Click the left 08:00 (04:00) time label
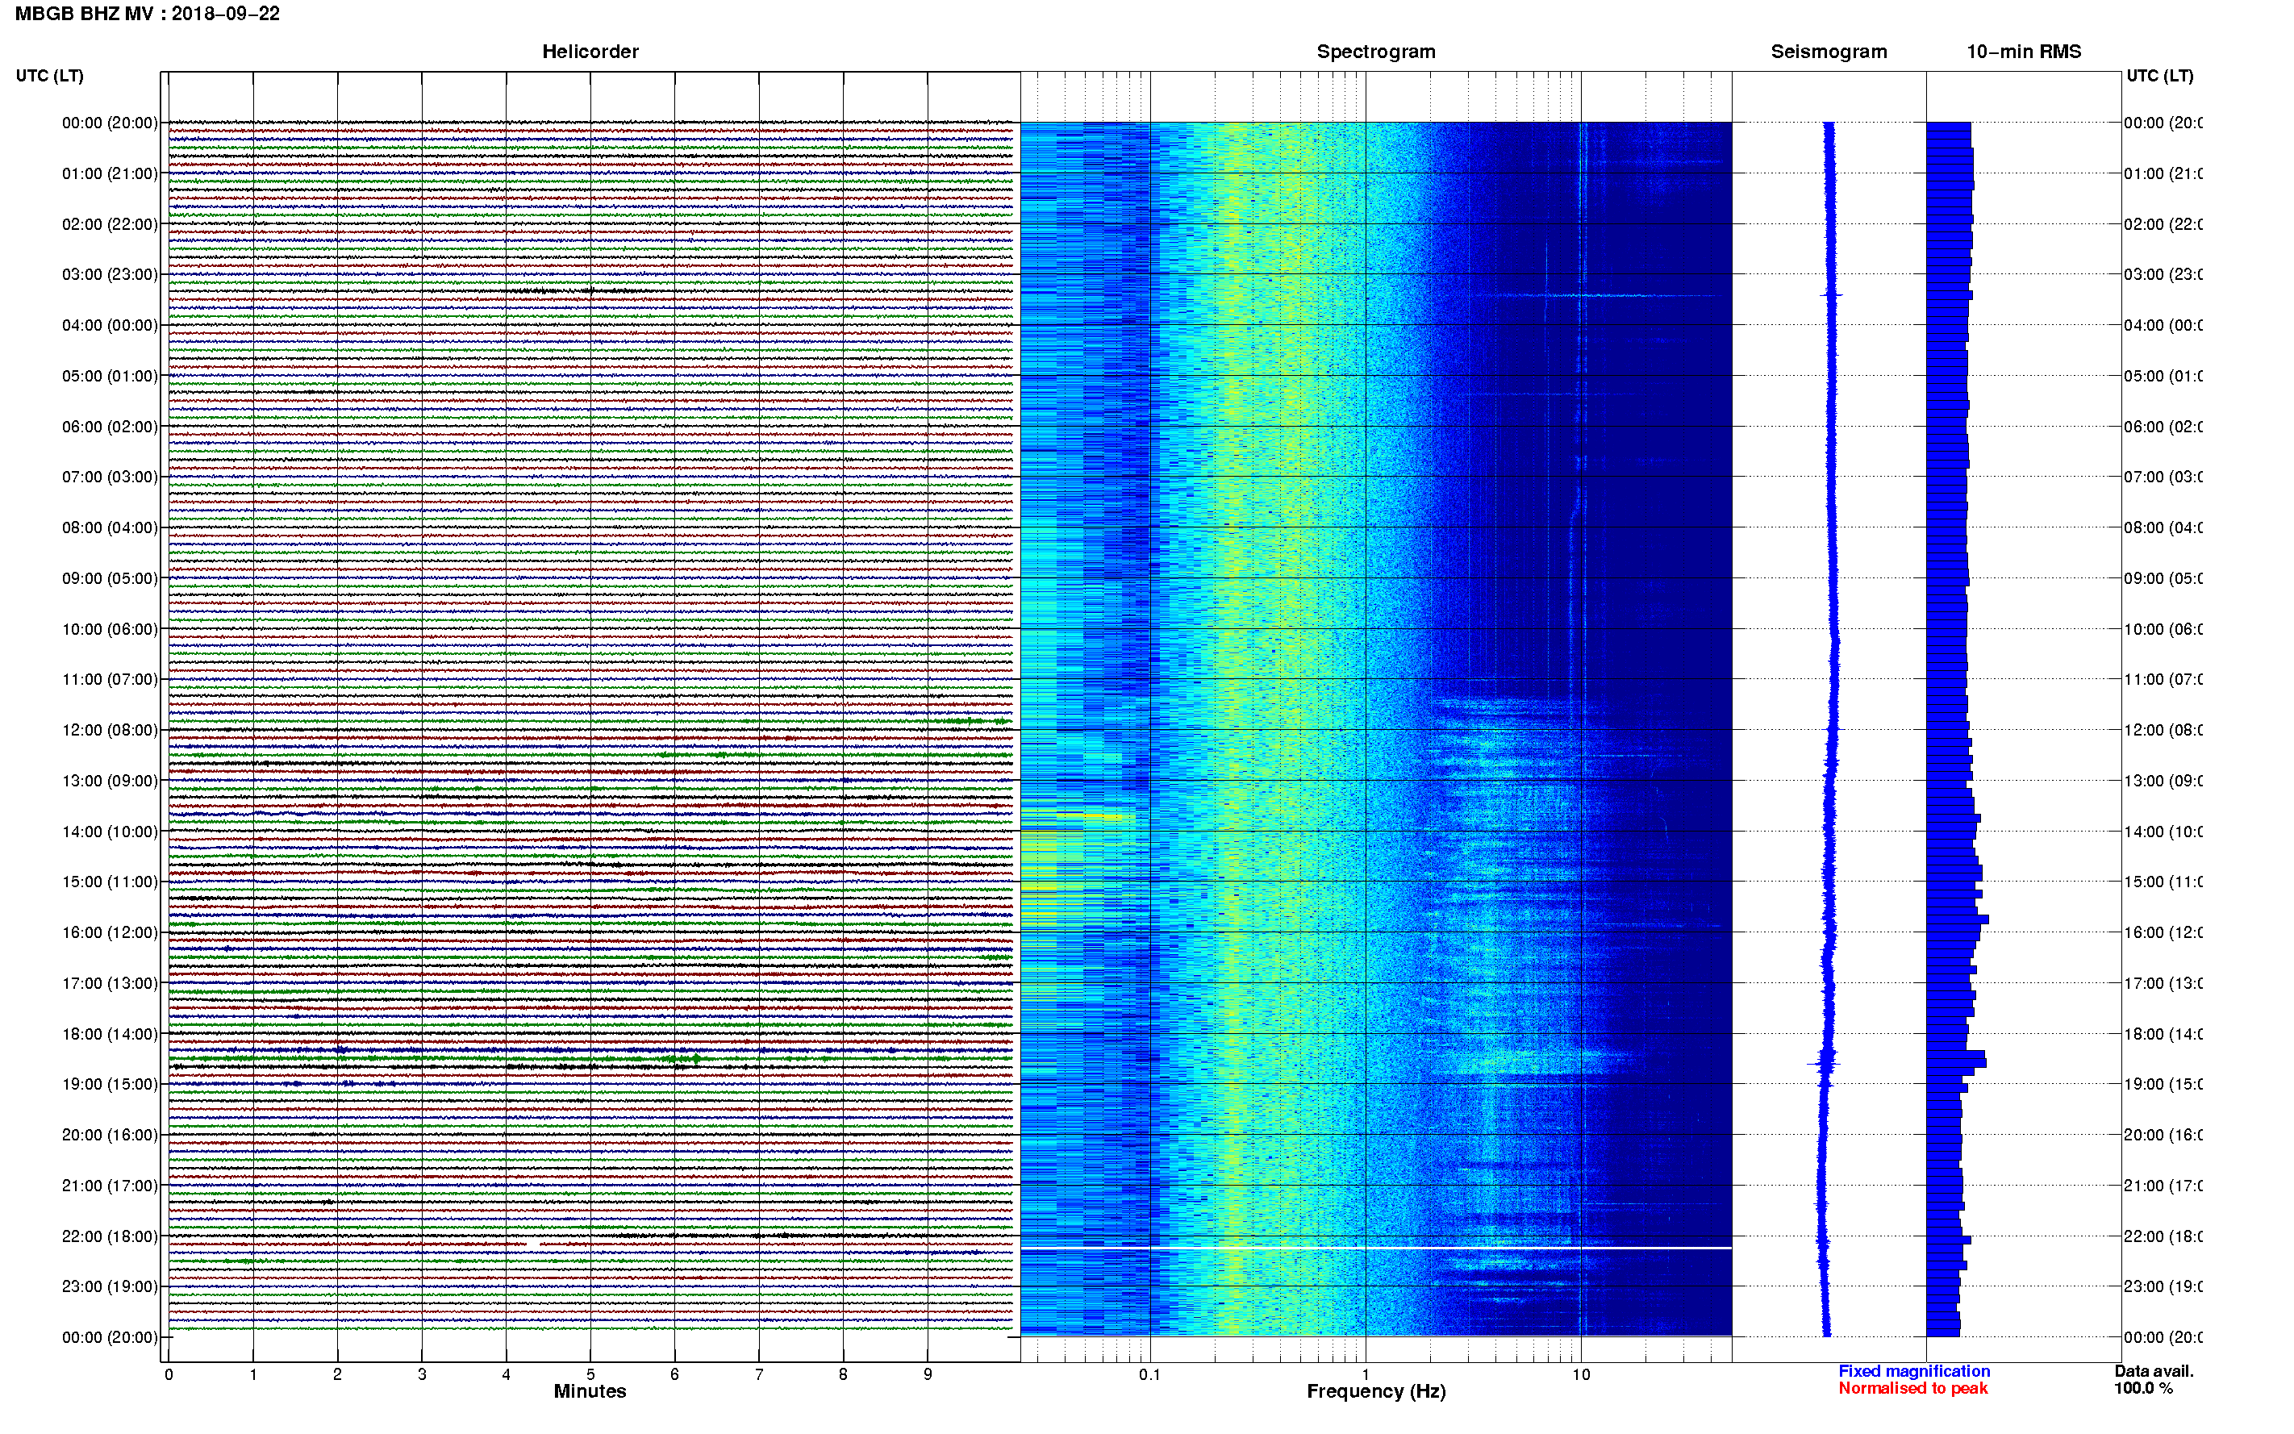This screenshot has height=1434, width=2294. click(x=110, y=527)
